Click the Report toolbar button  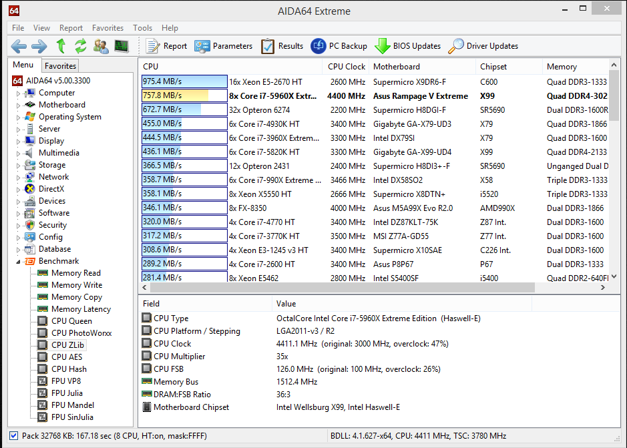click(x=166, y=46)
